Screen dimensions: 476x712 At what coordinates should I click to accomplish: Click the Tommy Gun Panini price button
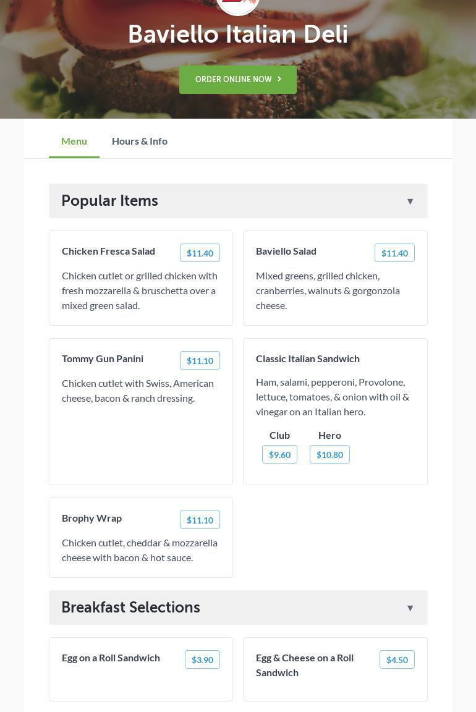click(200, 360)
